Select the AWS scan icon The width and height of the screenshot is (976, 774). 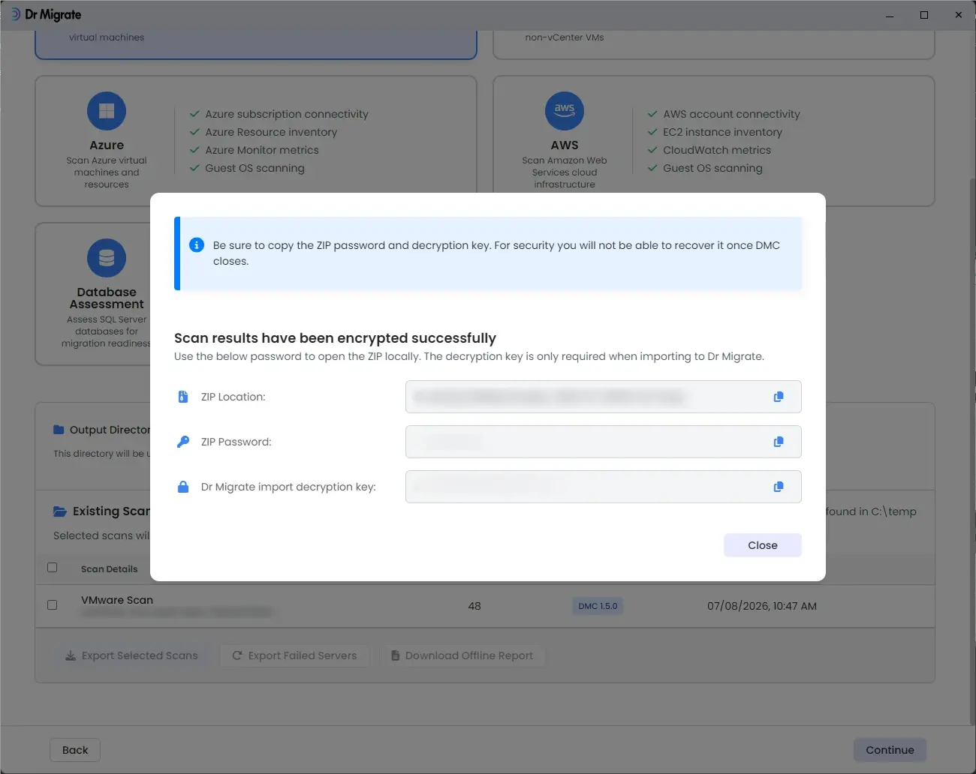point(565,111)
